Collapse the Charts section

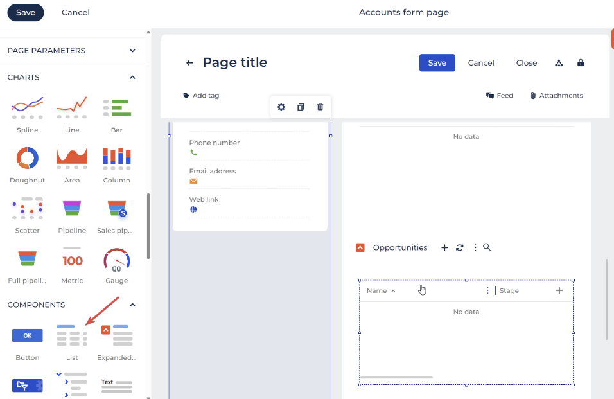coord(132,77)
